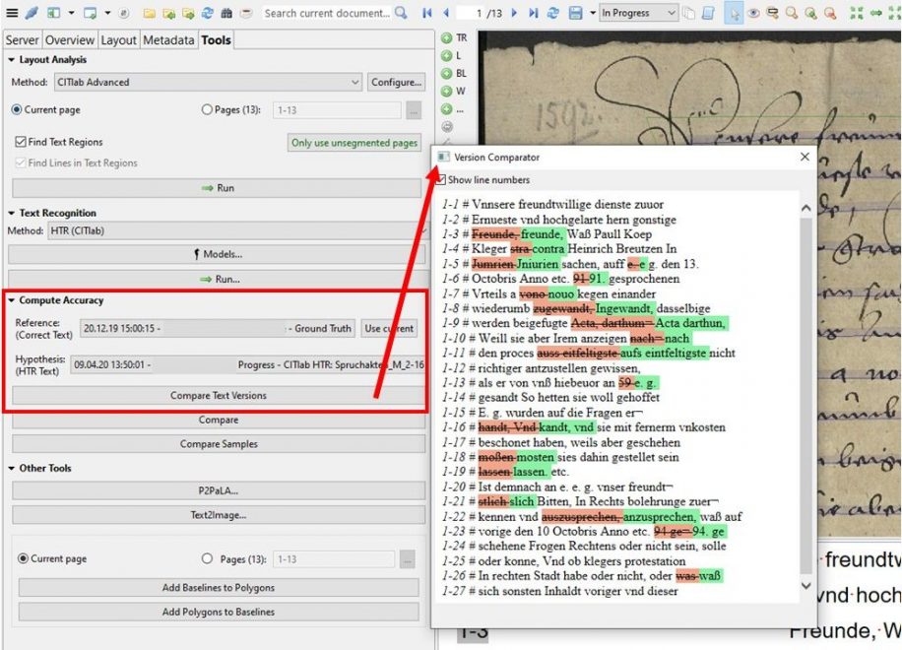Open the In Progress status dropdown

638,13
